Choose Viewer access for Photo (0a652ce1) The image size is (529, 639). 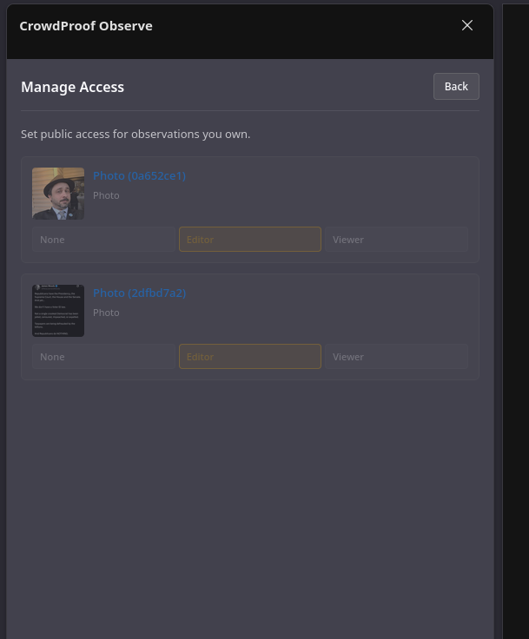(x=396, y=240)
